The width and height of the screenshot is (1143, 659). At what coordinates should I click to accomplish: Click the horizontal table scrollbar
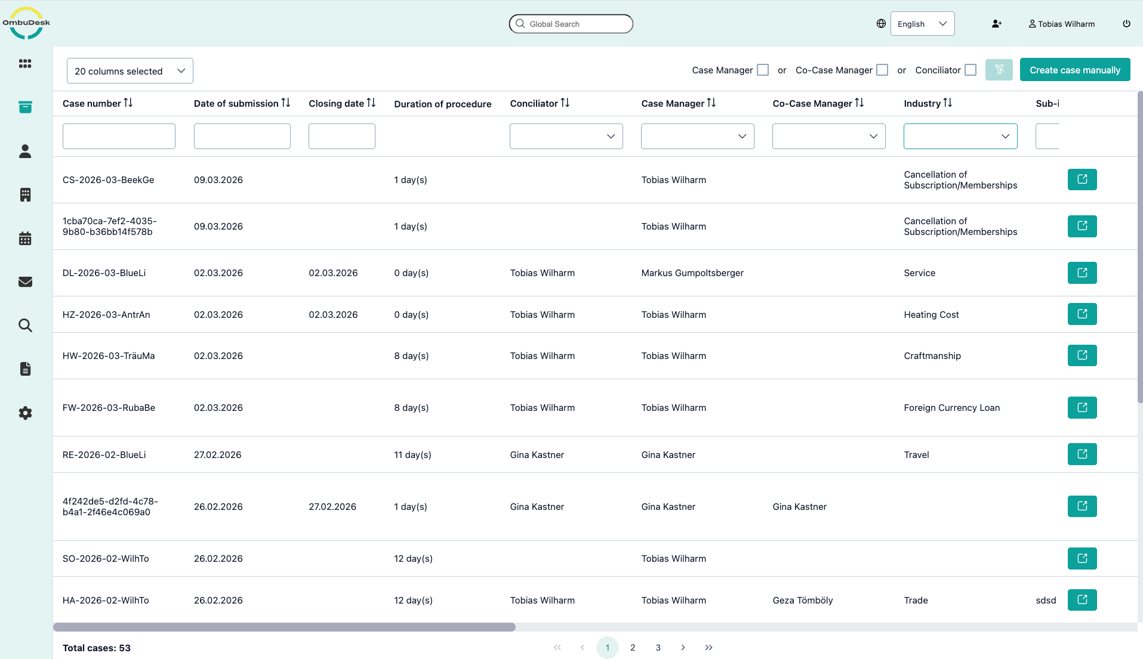click(284, 627)
